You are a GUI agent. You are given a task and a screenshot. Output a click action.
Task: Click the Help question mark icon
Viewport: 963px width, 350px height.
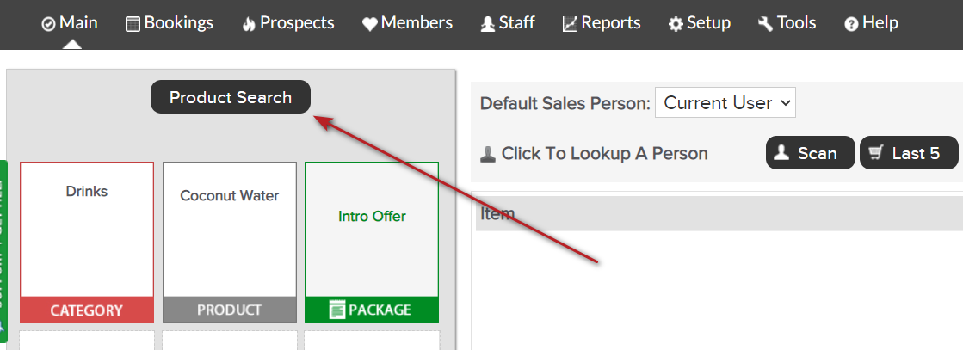pos(851,25)
